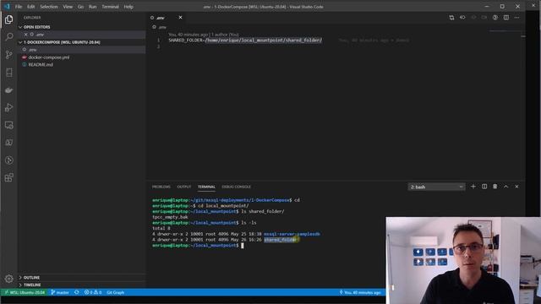Viewport: 541px width, 304px height.
Task: Select .env entry under Open Editors
Action: [82, 35]
